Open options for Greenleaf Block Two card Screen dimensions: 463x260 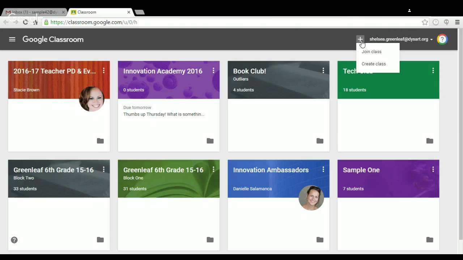pyautogui.click(x=103, y=169)
